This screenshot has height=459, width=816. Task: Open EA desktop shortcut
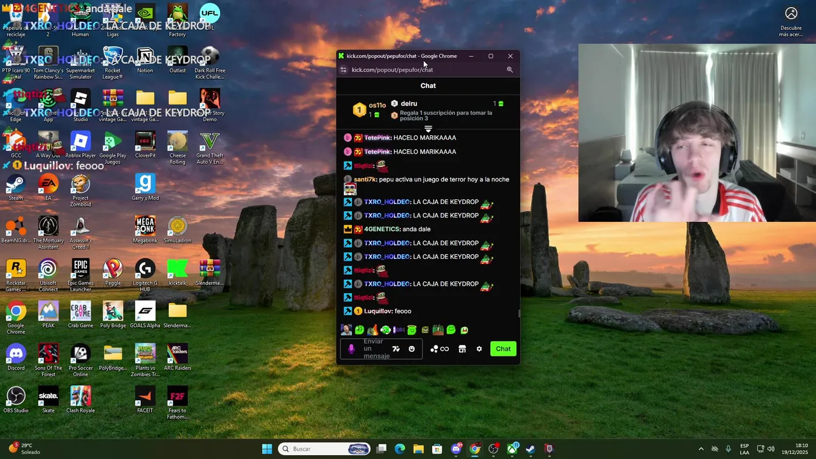click(48, 188)
